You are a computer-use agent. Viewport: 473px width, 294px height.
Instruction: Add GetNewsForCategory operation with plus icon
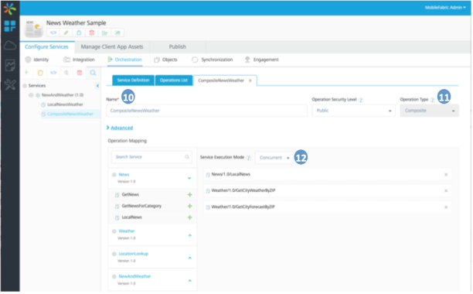(190, 207)
